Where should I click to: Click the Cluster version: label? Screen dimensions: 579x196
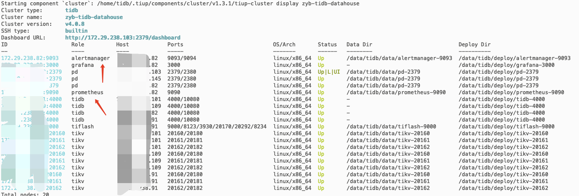point(27,24)
